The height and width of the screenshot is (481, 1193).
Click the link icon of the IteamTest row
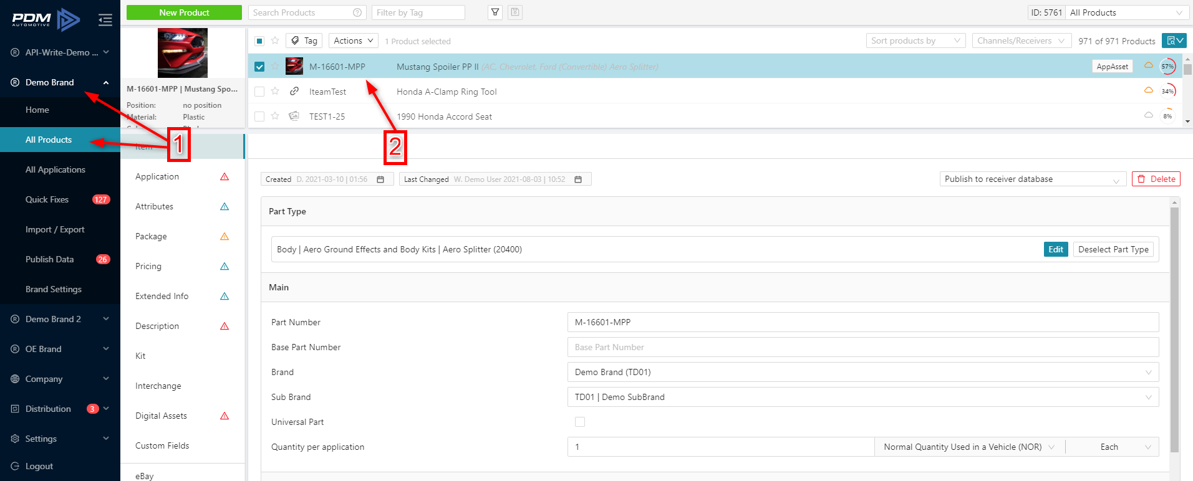click(294, 91)
